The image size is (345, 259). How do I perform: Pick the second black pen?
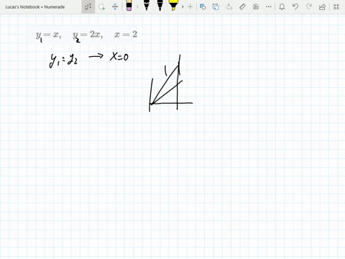pyautogui.click(x=160, y=6)
